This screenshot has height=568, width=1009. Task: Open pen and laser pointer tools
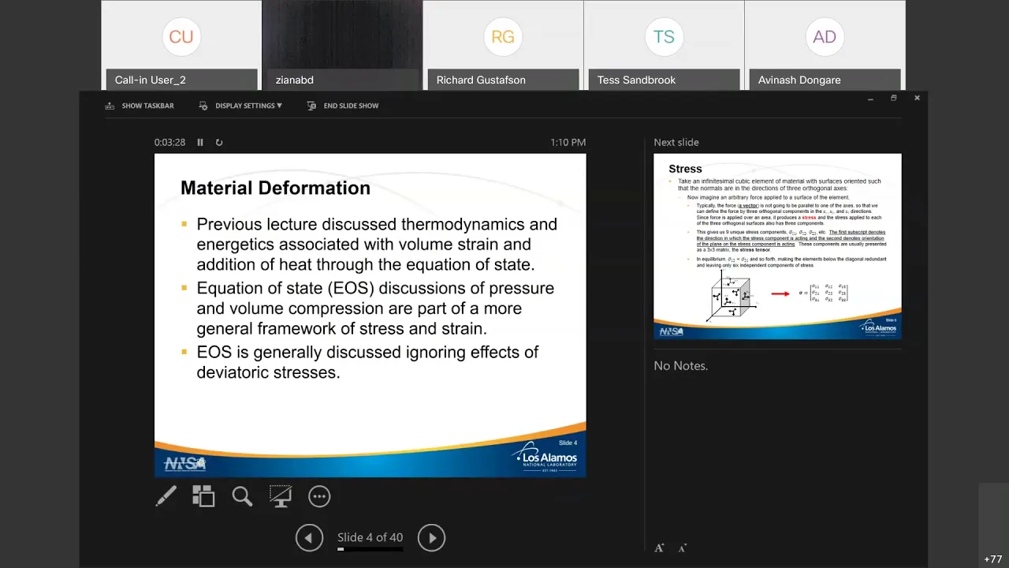[x=166, y=496]
